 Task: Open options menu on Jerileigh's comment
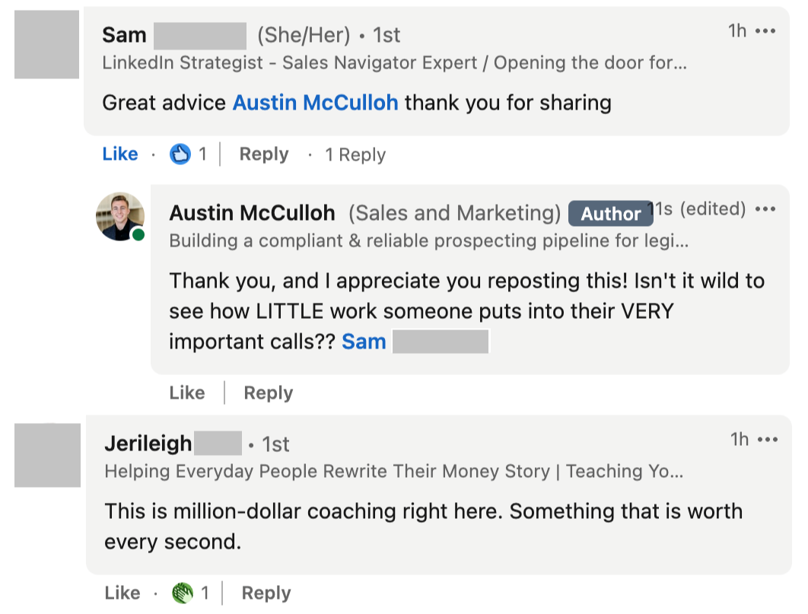pyautogui.click(x=767, y=439)
